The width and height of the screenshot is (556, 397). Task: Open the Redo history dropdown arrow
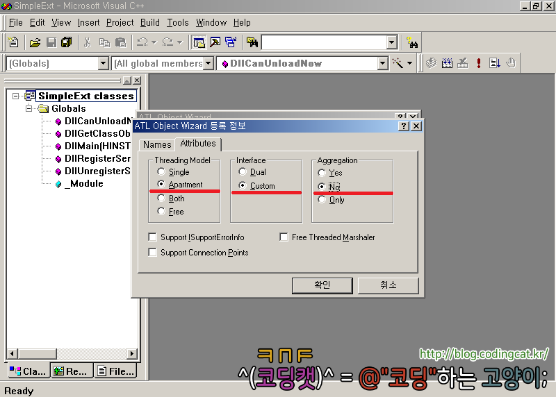(179, 42)
